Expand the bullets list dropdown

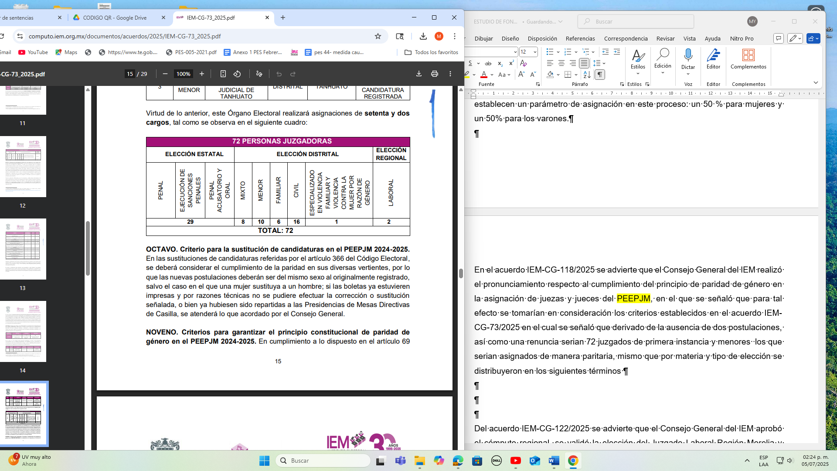pos(558,52)
